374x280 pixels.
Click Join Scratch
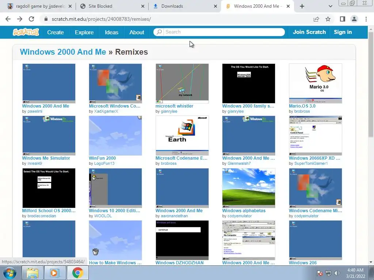(x=309, y=32)
